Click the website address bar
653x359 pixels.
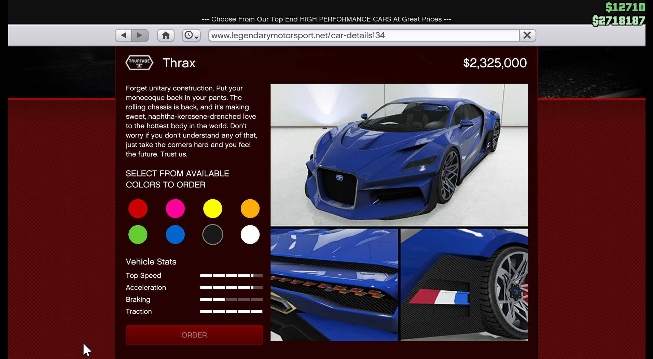pyautogui.click(x=364, y=35)
